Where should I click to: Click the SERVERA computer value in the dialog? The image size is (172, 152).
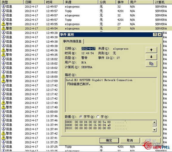(x=87, y=67)
